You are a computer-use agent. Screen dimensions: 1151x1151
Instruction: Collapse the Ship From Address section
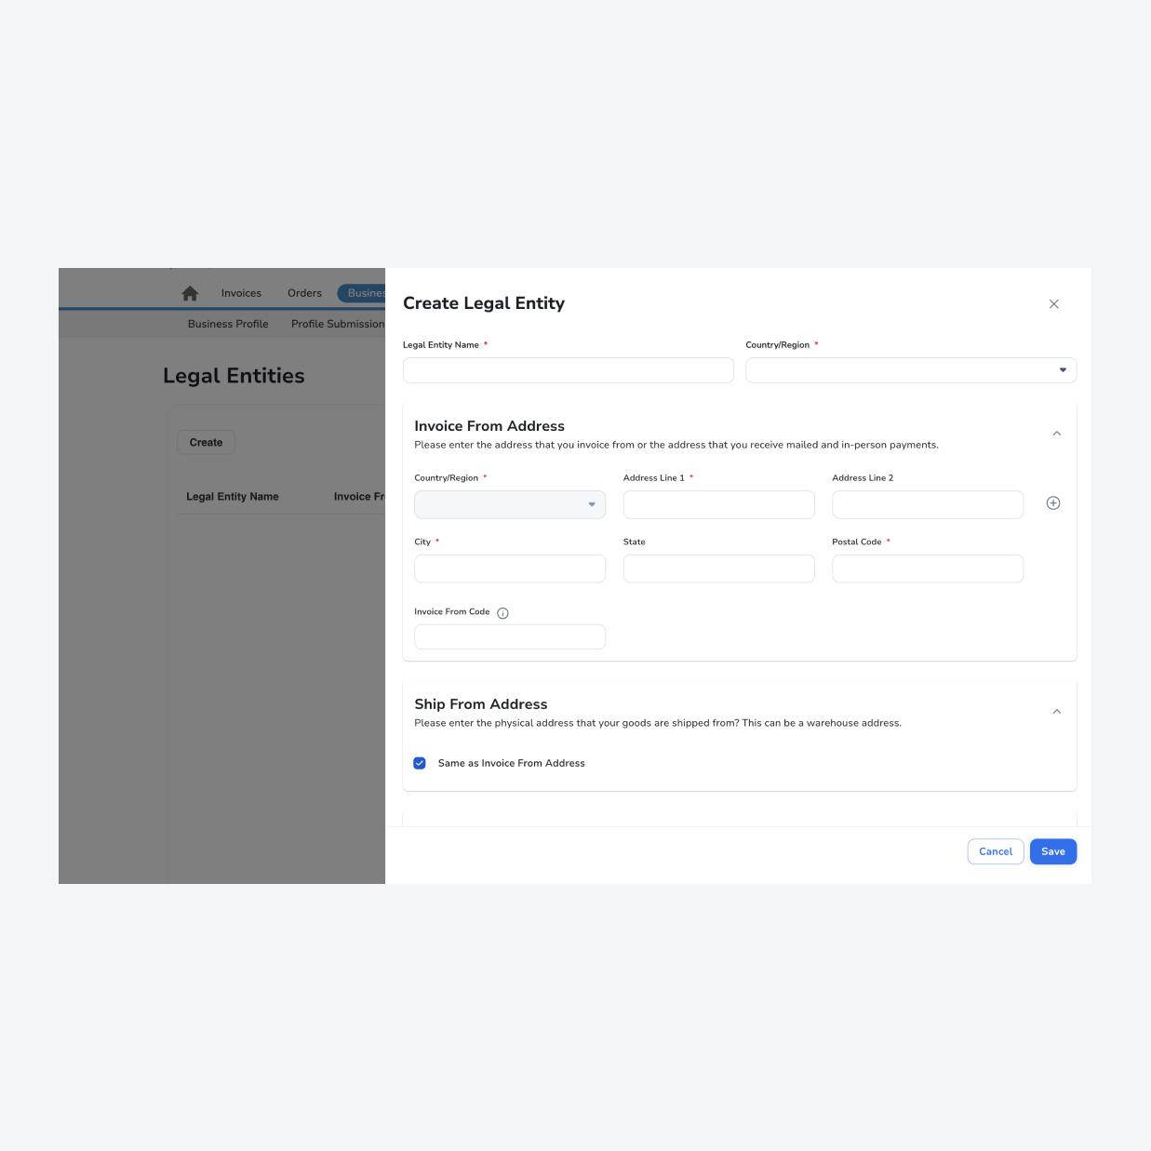coord(1056,711)
